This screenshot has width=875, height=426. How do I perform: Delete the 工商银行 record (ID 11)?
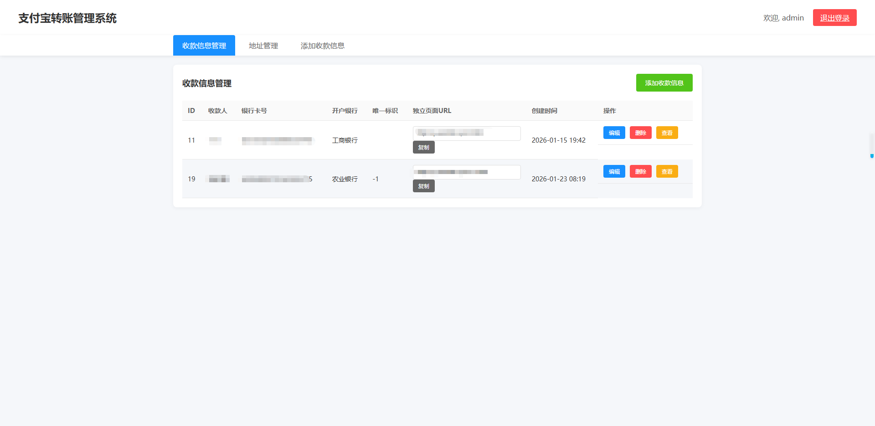pyautogui.click(x=640, y=133)
